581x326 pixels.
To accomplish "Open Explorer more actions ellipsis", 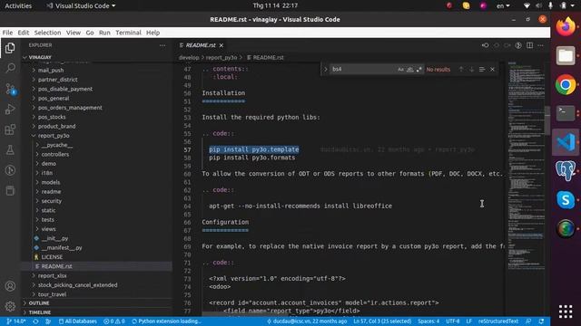I will [162, 45].
